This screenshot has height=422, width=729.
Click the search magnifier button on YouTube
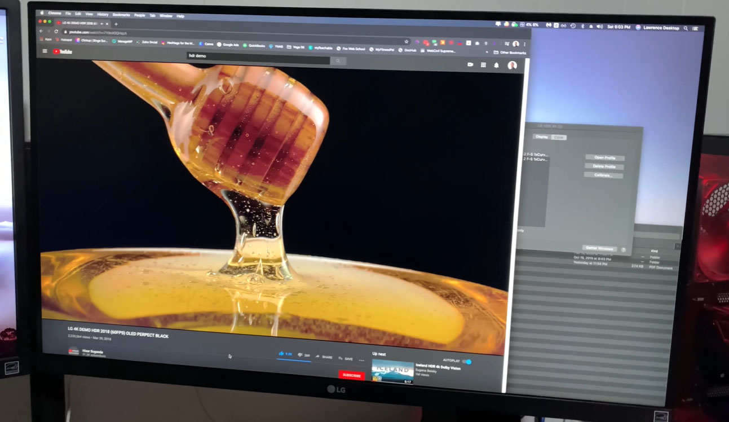coord(338,61)
